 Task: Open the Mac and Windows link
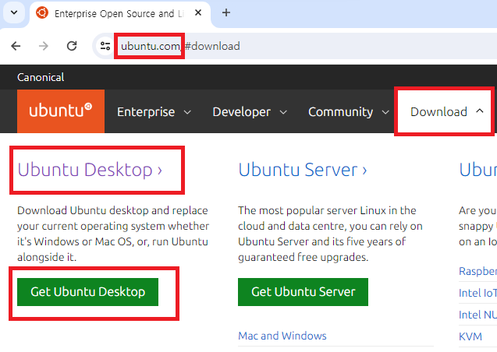pyautogui.click(x=282, y=336)
